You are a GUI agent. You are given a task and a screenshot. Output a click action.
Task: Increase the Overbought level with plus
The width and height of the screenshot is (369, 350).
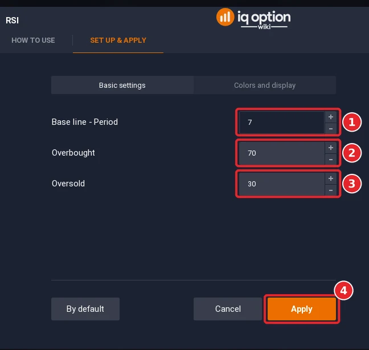pos(331,148)
